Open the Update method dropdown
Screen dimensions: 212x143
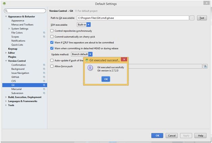pyautogui.click(x=90, y=54)
